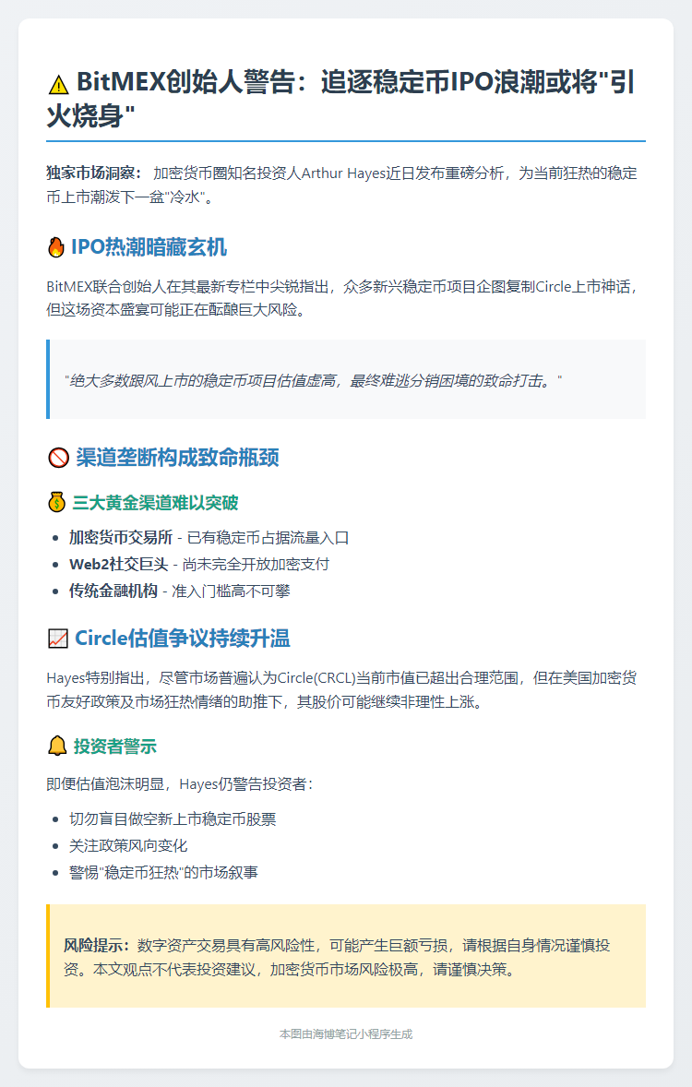The width and height of the screenshot is (692, 1087).
Task: Click the 本图由海博笔记小程序生成 footer text
Action: 346,1034
